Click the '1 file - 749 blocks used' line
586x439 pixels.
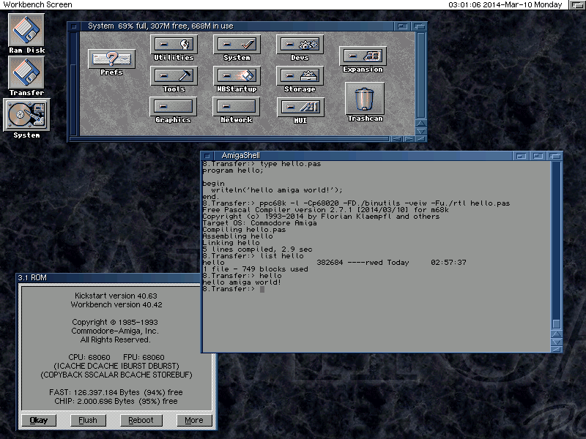click(x=255, y=269)
